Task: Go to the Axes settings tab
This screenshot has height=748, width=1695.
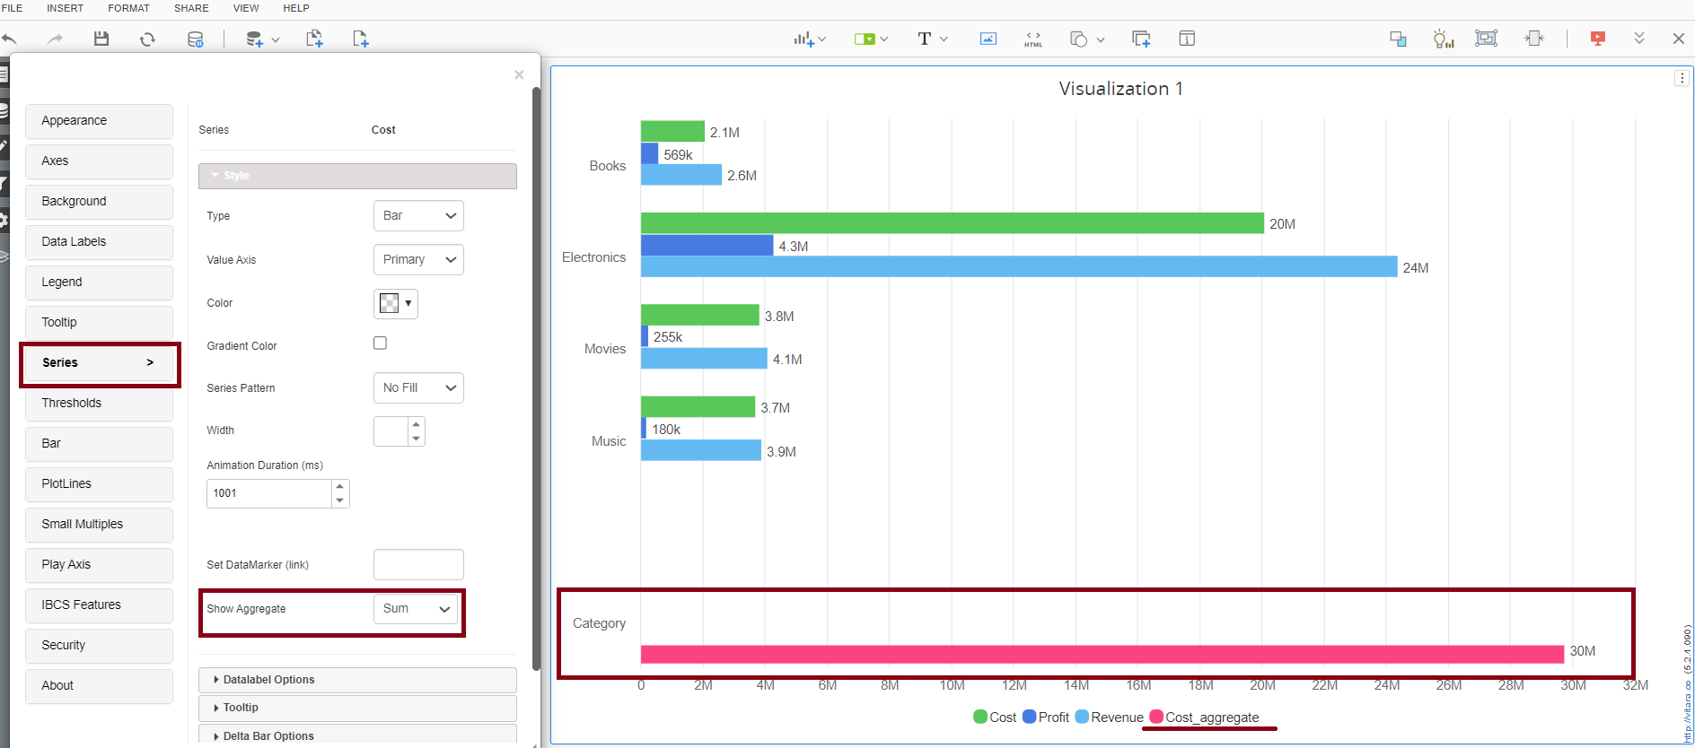Action: 99,161
